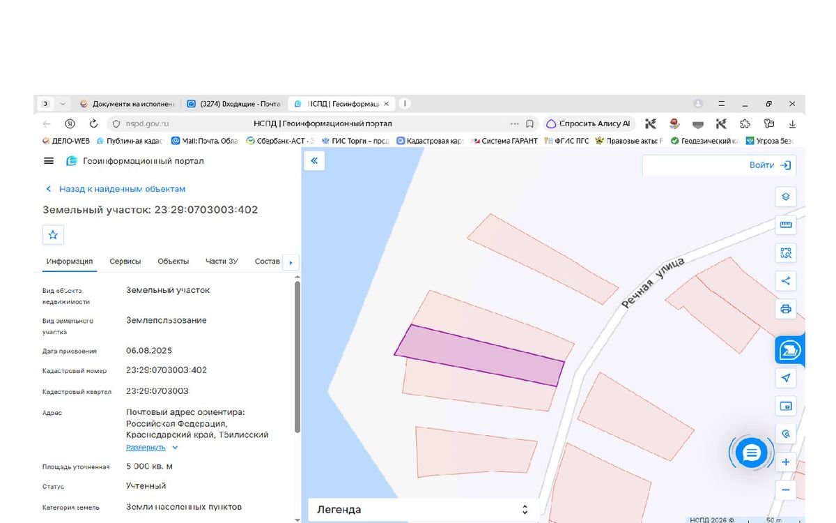Screen dimensions: 836x523
Task: Click the info panel vertical scrollbar
Action: [x=298, y=357]
